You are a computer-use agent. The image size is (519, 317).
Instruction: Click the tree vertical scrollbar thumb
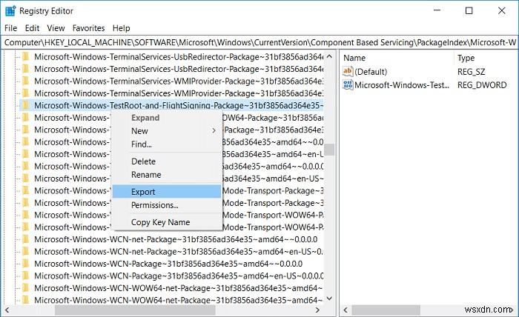[x=329, y=150]
